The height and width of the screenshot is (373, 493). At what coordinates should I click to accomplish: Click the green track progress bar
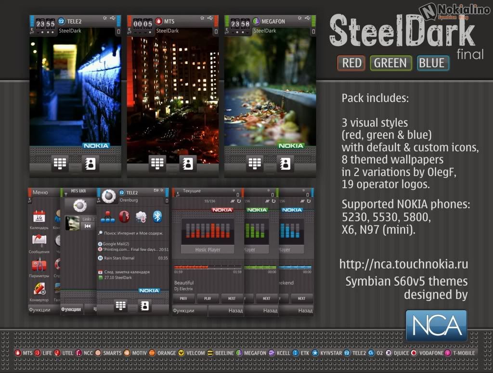(x=260, y=267)
